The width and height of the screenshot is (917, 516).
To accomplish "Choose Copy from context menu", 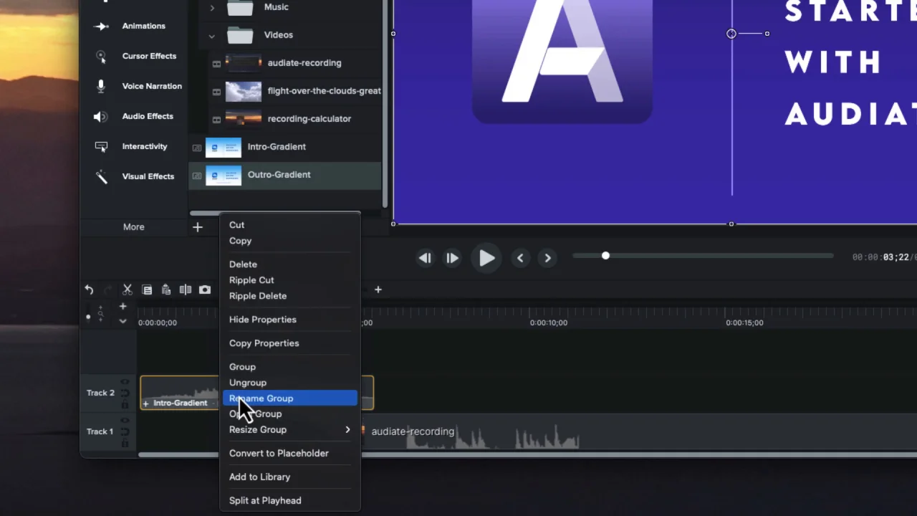I will pos(240,241).
